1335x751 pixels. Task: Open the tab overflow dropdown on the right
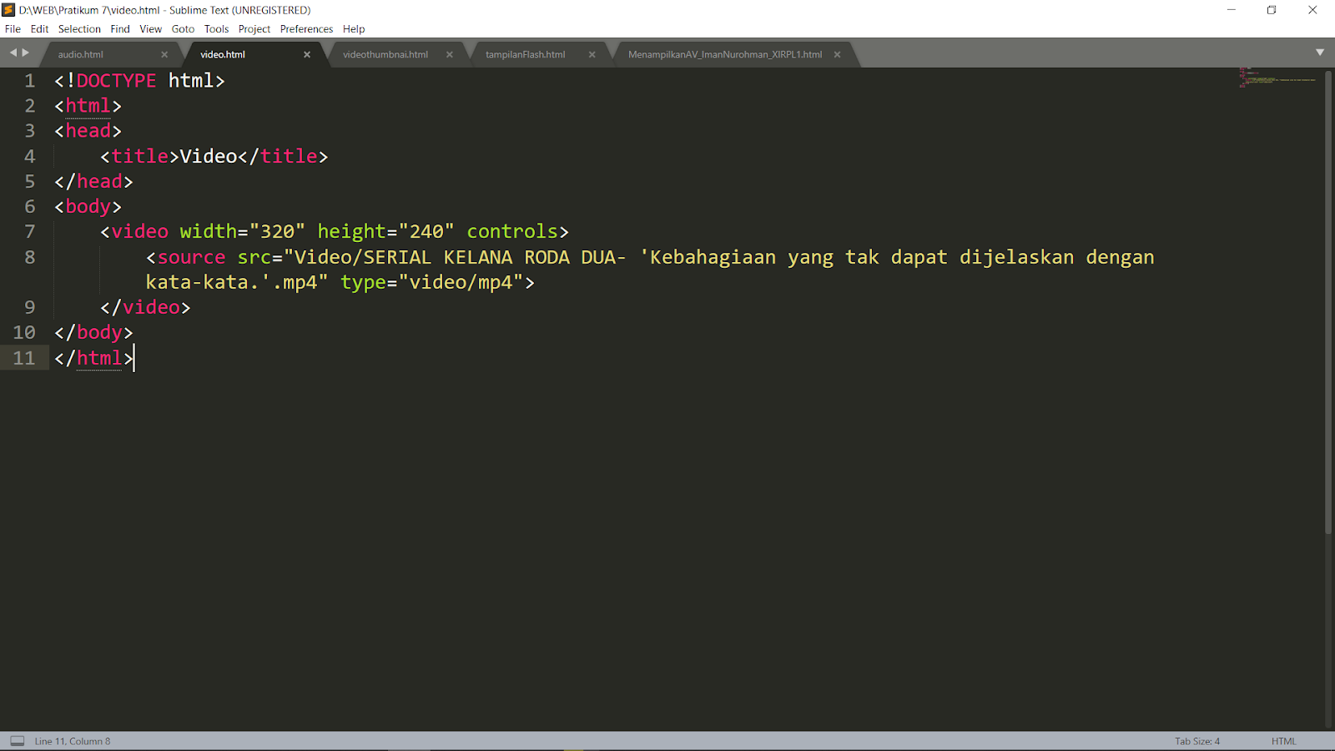[1321, 52]
